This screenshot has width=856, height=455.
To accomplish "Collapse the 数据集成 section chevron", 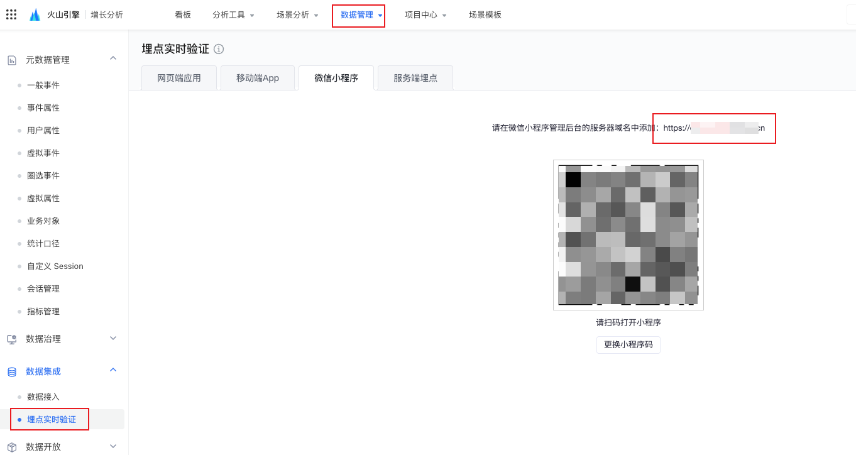I will pos(113,370).
